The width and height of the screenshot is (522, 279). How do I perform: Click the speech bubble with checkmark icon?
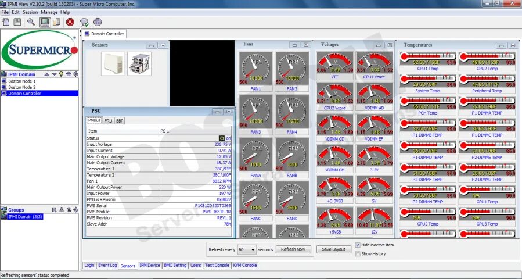click(x=84, y=22)
